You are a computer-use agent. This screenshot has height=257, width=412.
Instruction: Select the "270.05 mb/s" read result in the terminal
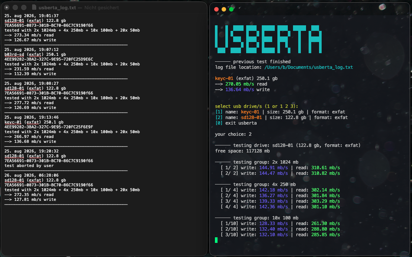pyautogui.click(x=239, y=84)
